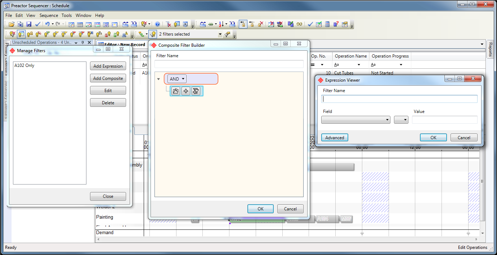Toggle the lock operations icon
The image size is (497, 255).
point(243,24)
